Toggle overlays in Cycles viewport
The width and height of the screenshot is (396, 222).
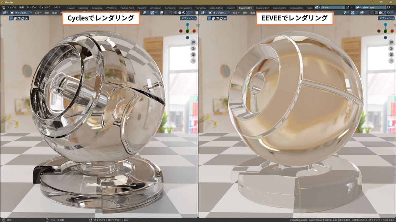pyautogui.click(x=161, y=13)
